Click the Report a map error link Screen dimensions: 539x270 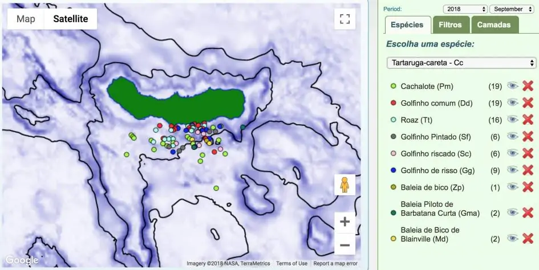[x=335, y=263]
